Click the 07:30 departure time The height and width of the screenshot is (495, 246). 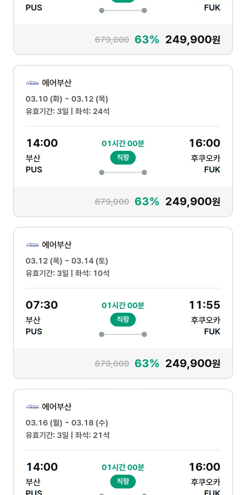(42, 305)
